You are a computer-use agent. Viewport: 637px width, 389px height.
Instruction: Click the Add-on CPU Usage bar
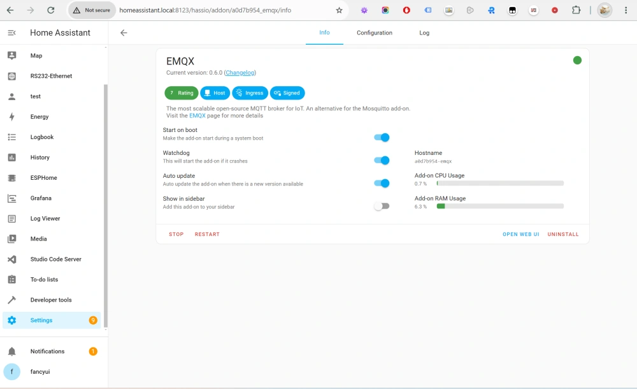pos(500,184)
